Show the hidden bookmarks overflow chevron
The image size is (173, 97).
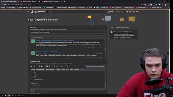pos(168,8)
